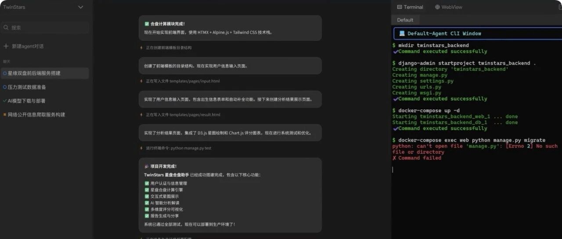The image size is (562, 239).
Task: Click the Terminal tab icon
Action: (400, 7)
